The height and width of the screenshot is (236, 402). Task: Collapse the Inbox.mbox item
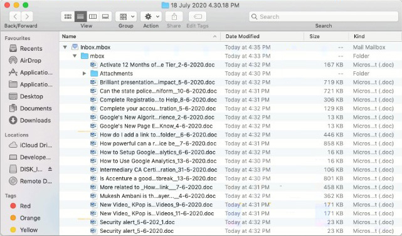tap(65, 47)
